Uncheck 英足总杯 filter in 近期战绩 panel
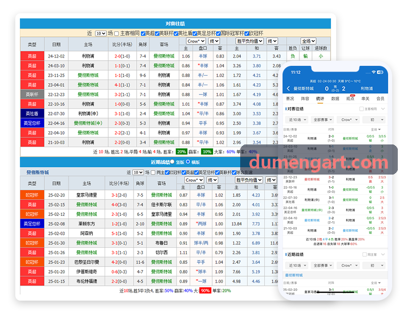Viewport: 408px width, 319px height. coord(196,173)
